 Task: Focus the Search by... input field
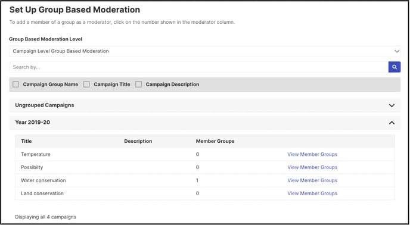pyautogui.click(x=198, y=67)
